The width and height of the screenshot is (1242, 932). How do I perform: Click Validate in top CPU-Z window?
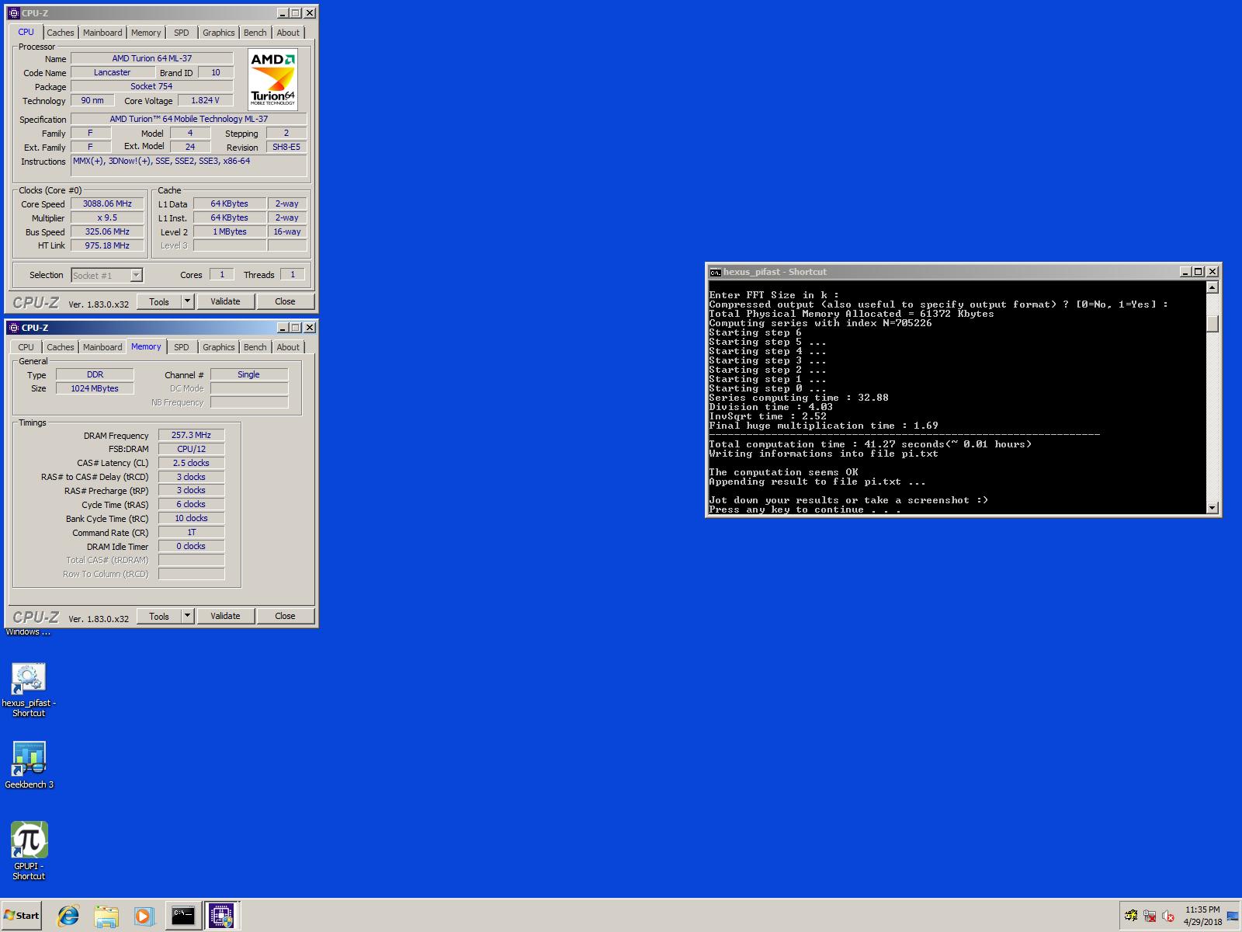(x=225, y=301)
